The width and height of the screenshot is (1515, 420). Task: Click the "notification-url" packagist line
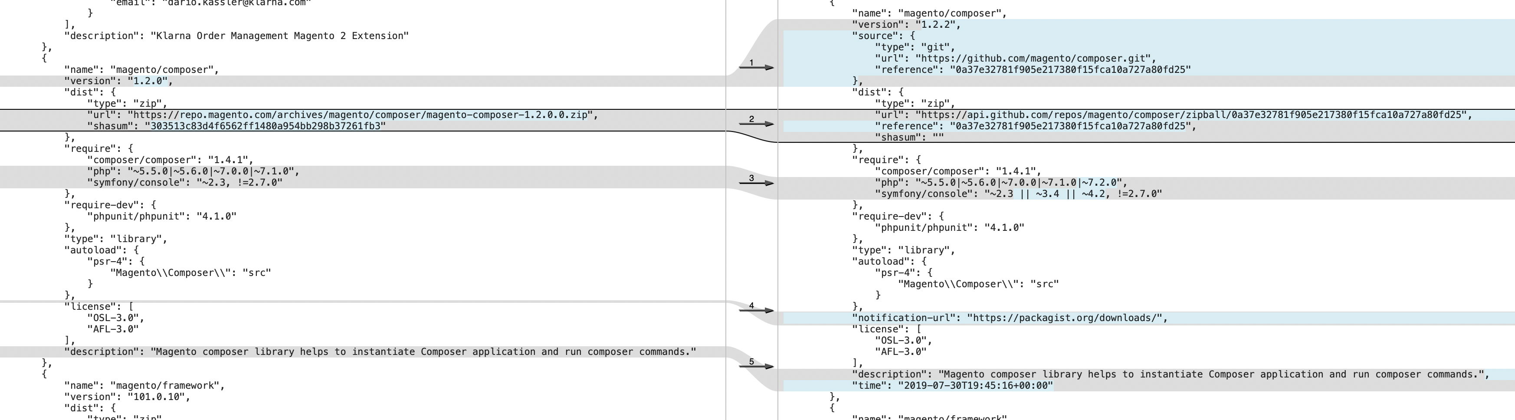(x=1010, y=318)
